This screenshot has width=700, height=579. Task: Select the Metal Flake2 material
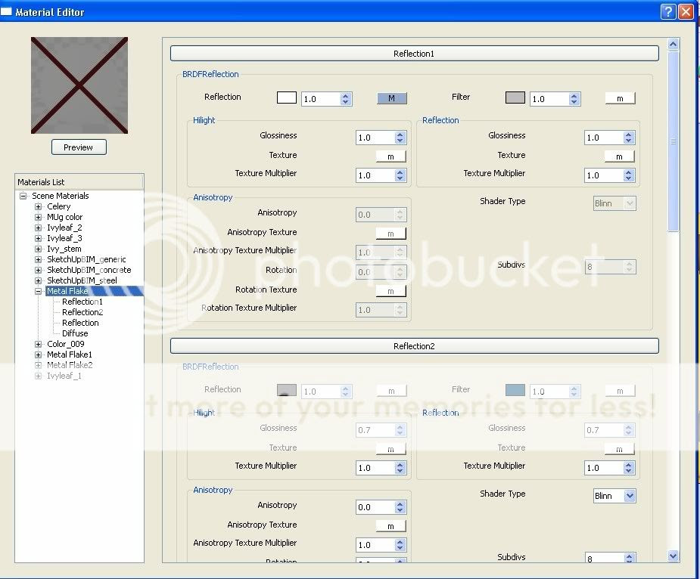tap(70, 365)
